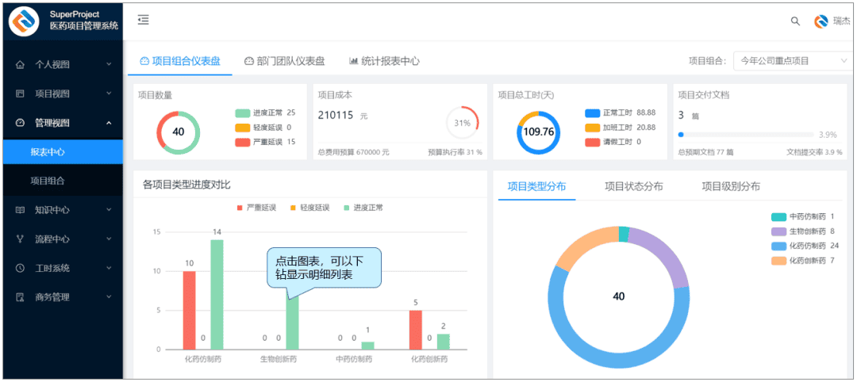Expand the 项目视图 menu chevron
The width and height of the screenshot is (857, 382).
point(109,94)
